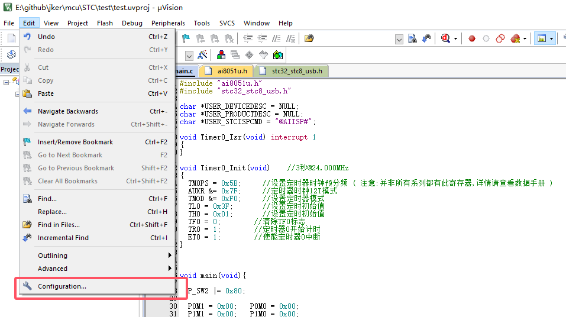Choose Incremental Find menu entry
Viewport: 566px width, 317px height.
pos(97,238)
